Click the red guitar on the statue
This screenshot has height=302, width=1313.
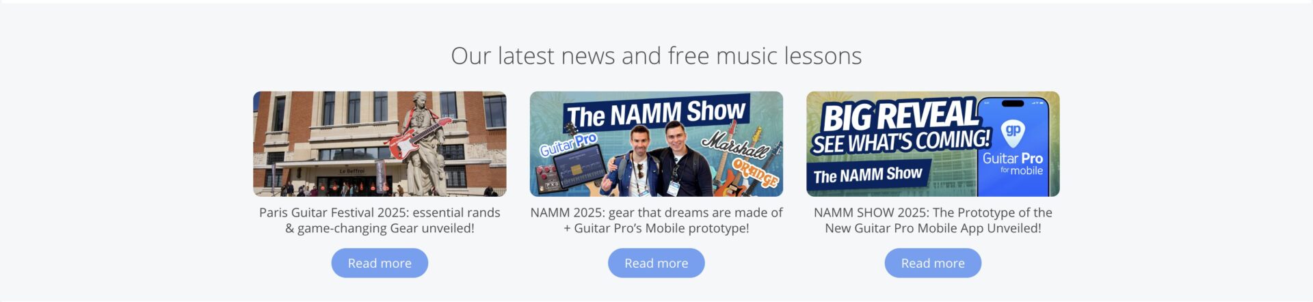click(417, 137)
